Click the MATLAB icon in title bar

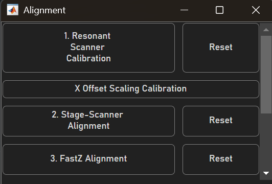click(x=13, y=10)
